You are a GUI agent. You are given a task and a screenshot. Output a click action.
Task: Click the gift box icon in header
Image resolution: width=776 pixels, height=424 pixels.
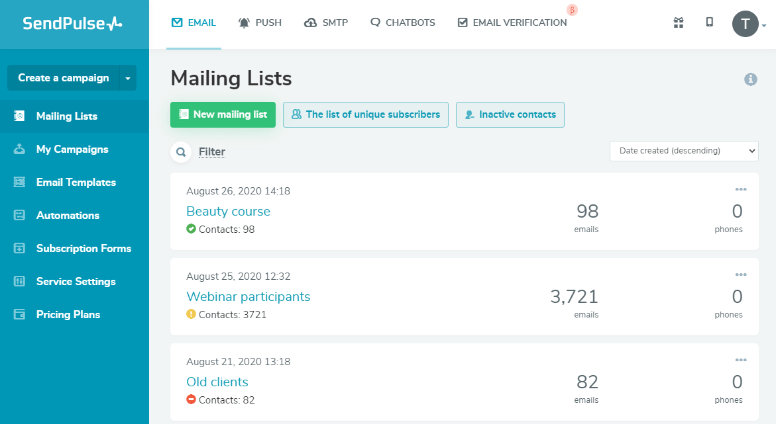coord(678,23)
